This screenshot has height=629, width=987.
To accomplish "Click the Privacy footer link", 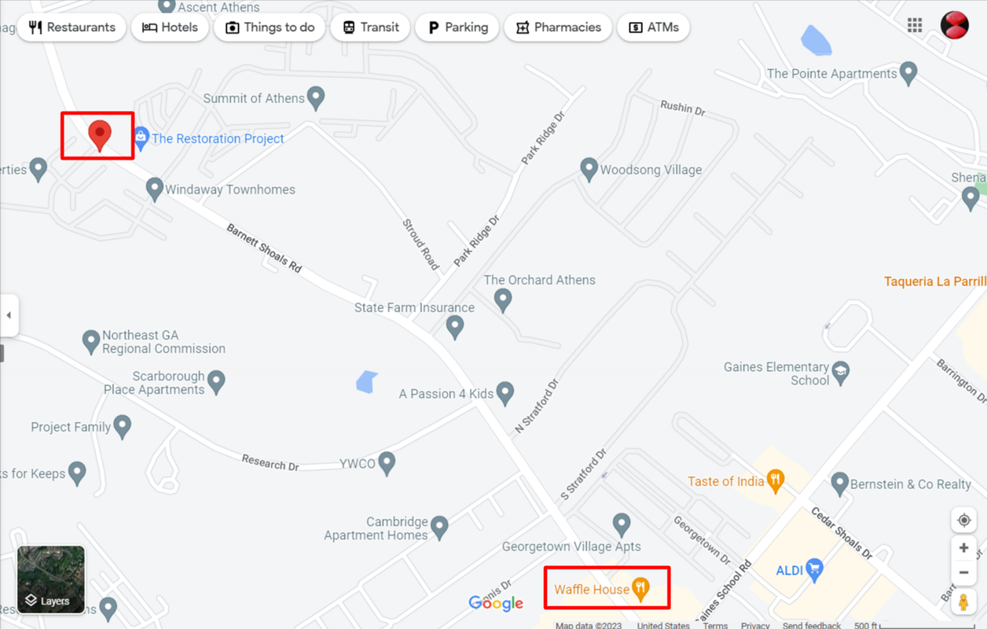I will (755, 626).
